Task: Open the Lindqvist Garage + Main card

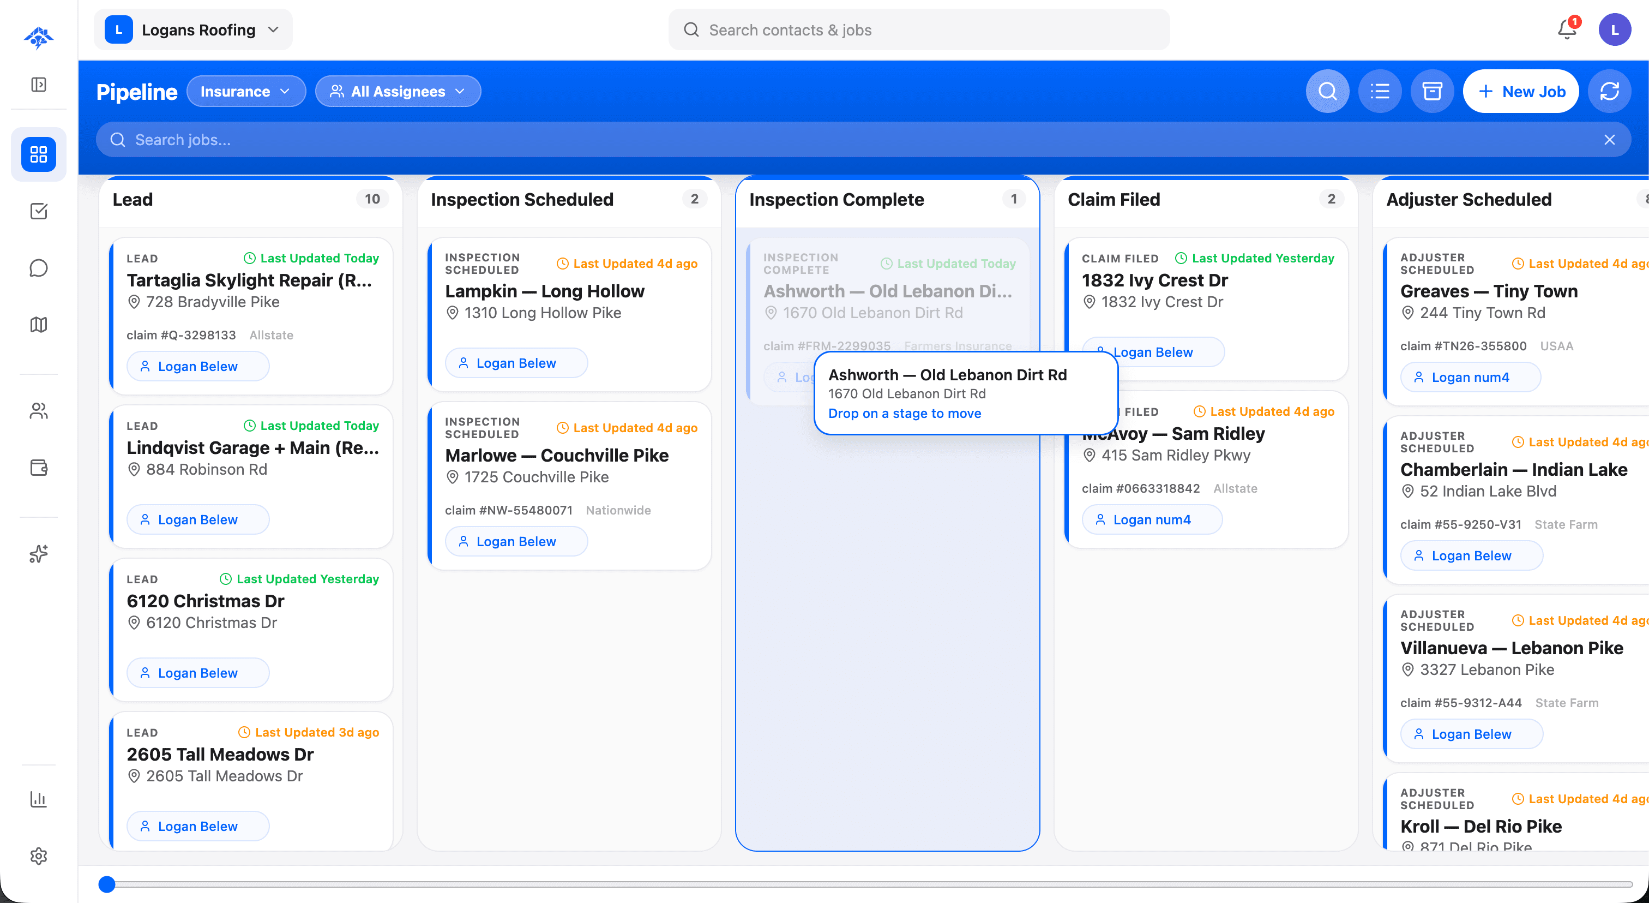Action: tap(251, 476)
